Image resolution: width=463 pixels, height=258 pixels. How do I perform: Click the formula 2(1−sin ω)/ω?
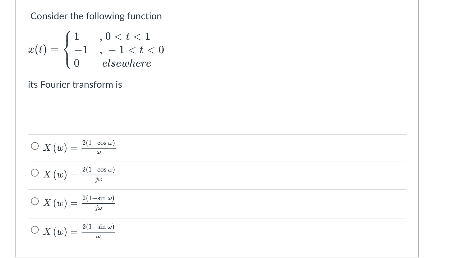click(98, 231)
